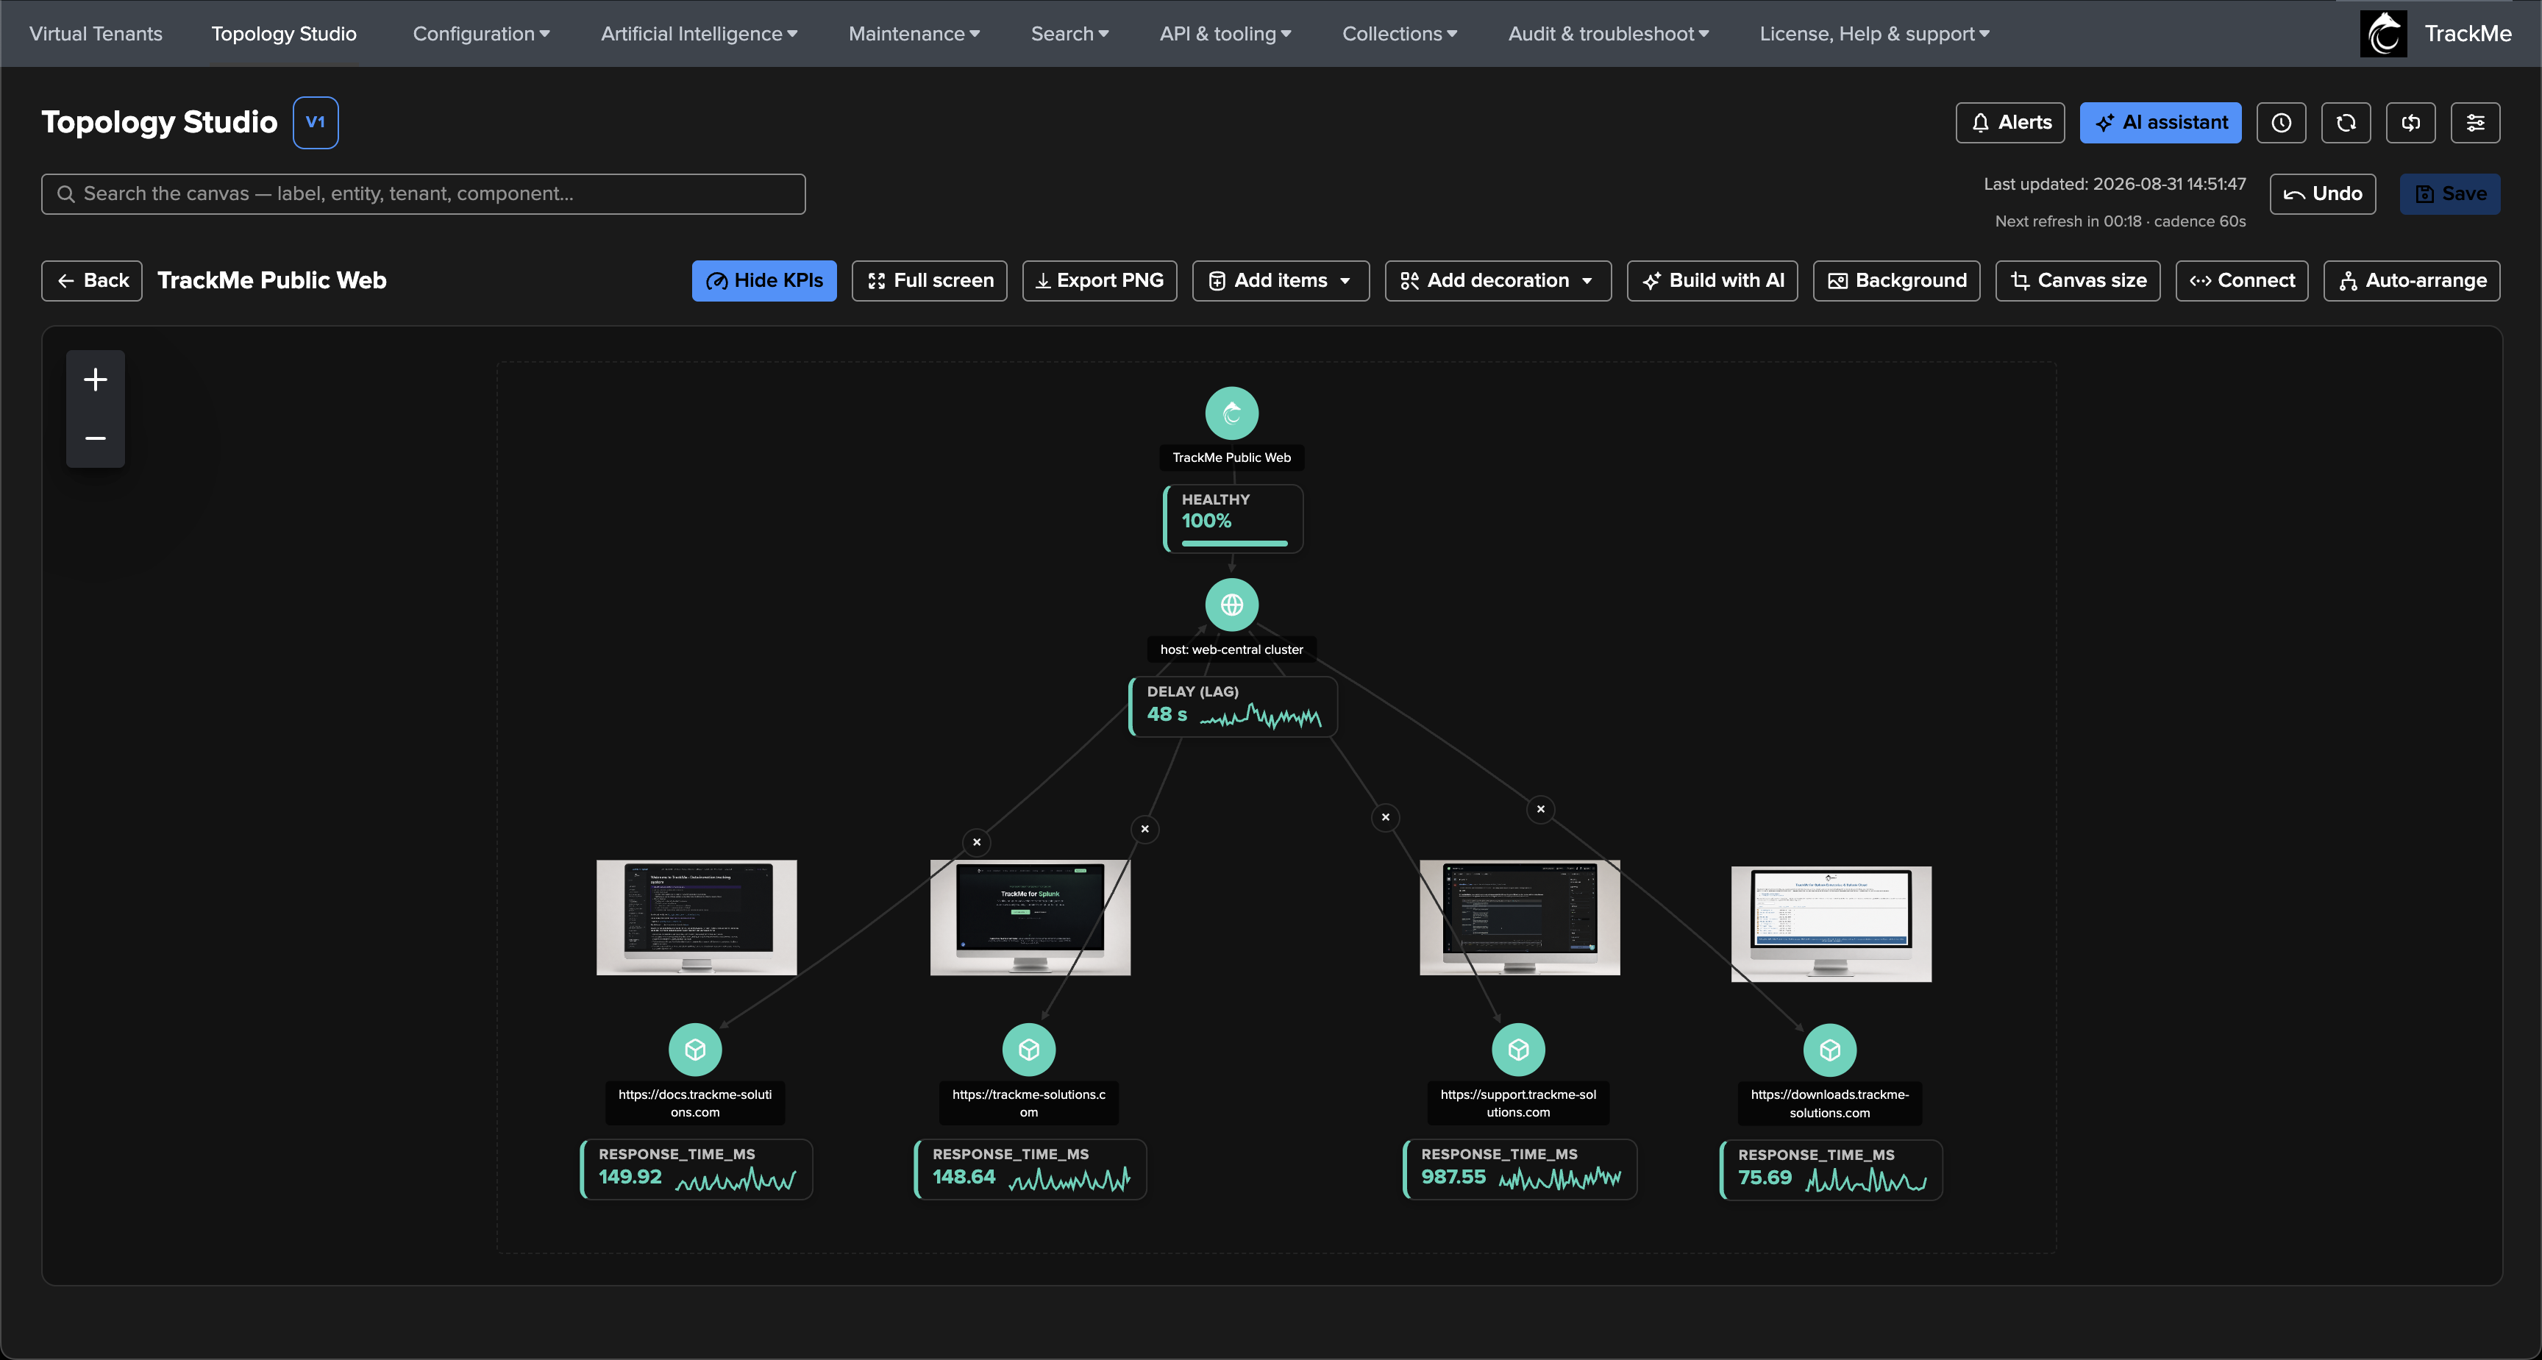The height and width of the screenshot is (1360, 2542).
Task: Click the 'Next refresh' cadence text
Action: point(2121,221)
